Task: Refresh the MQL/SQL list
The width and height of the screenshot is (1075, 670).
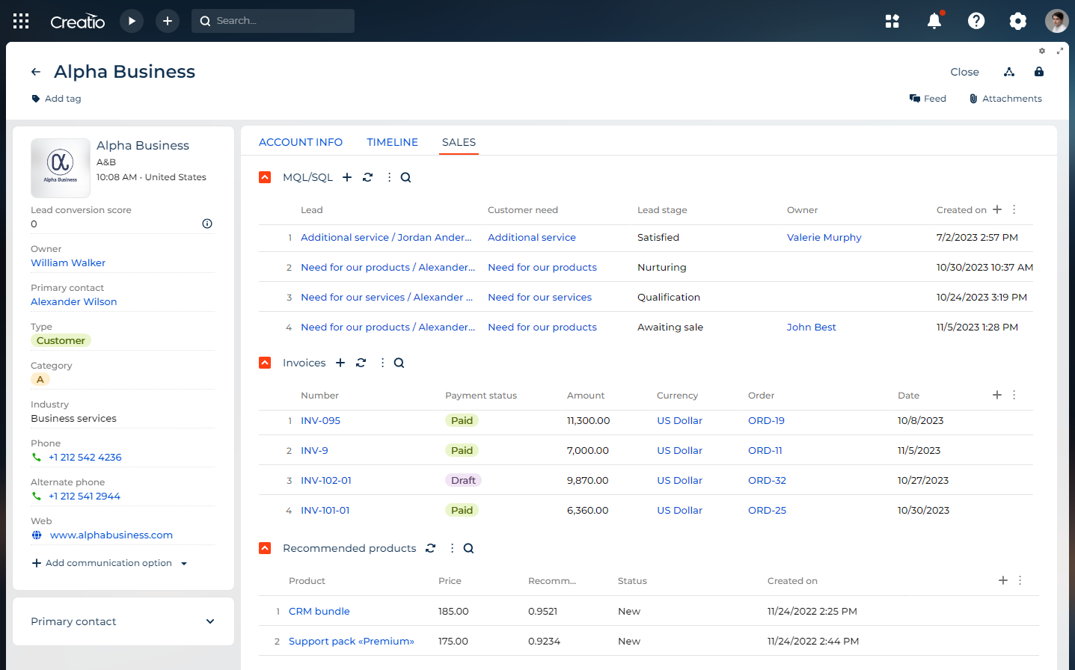Action: tap(367, 177)
